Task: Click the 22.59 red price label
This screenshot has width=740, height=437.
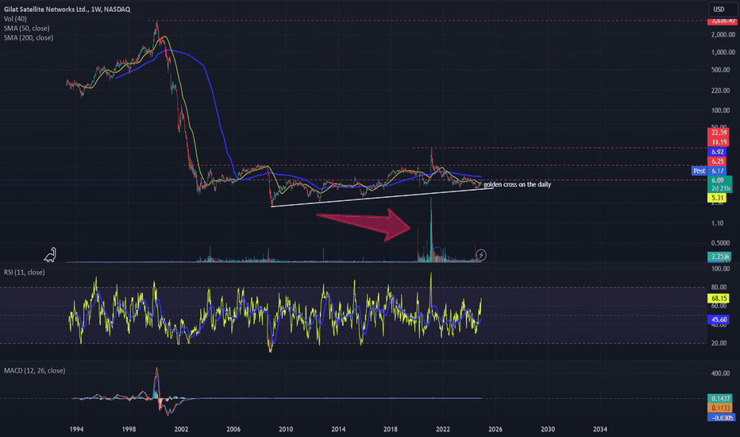Action: click(717, 132)
